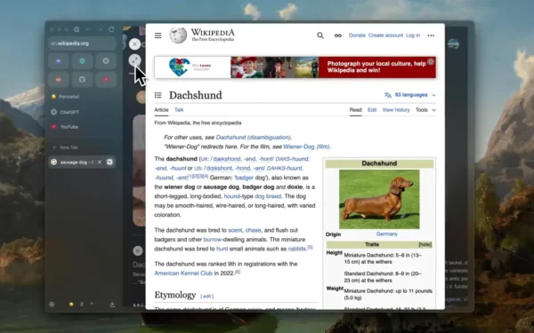This screenshot has height=333, width=534.
Task: Go back with Arc's back arrow
Action: (88, 29)
